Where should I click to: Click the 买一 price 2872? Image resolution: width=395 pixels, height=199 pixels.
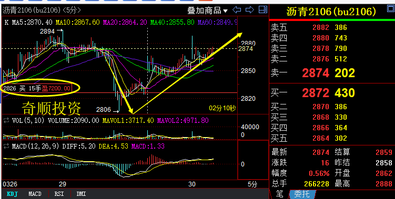click(x=316, y=93)
